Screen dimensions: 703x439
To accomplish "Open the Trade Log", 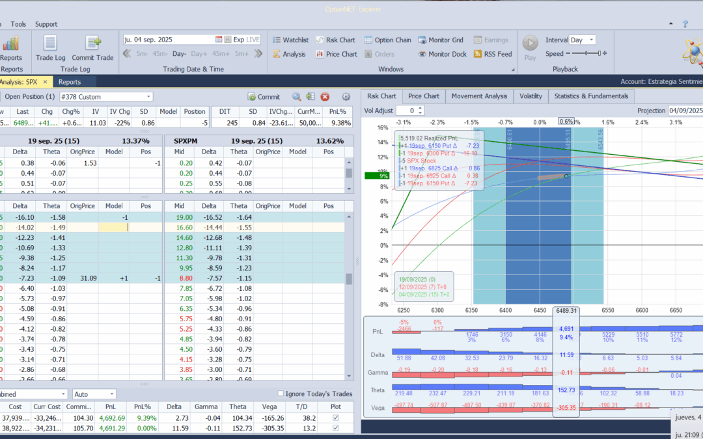I will pyautogui.click(x=50, y=47).
